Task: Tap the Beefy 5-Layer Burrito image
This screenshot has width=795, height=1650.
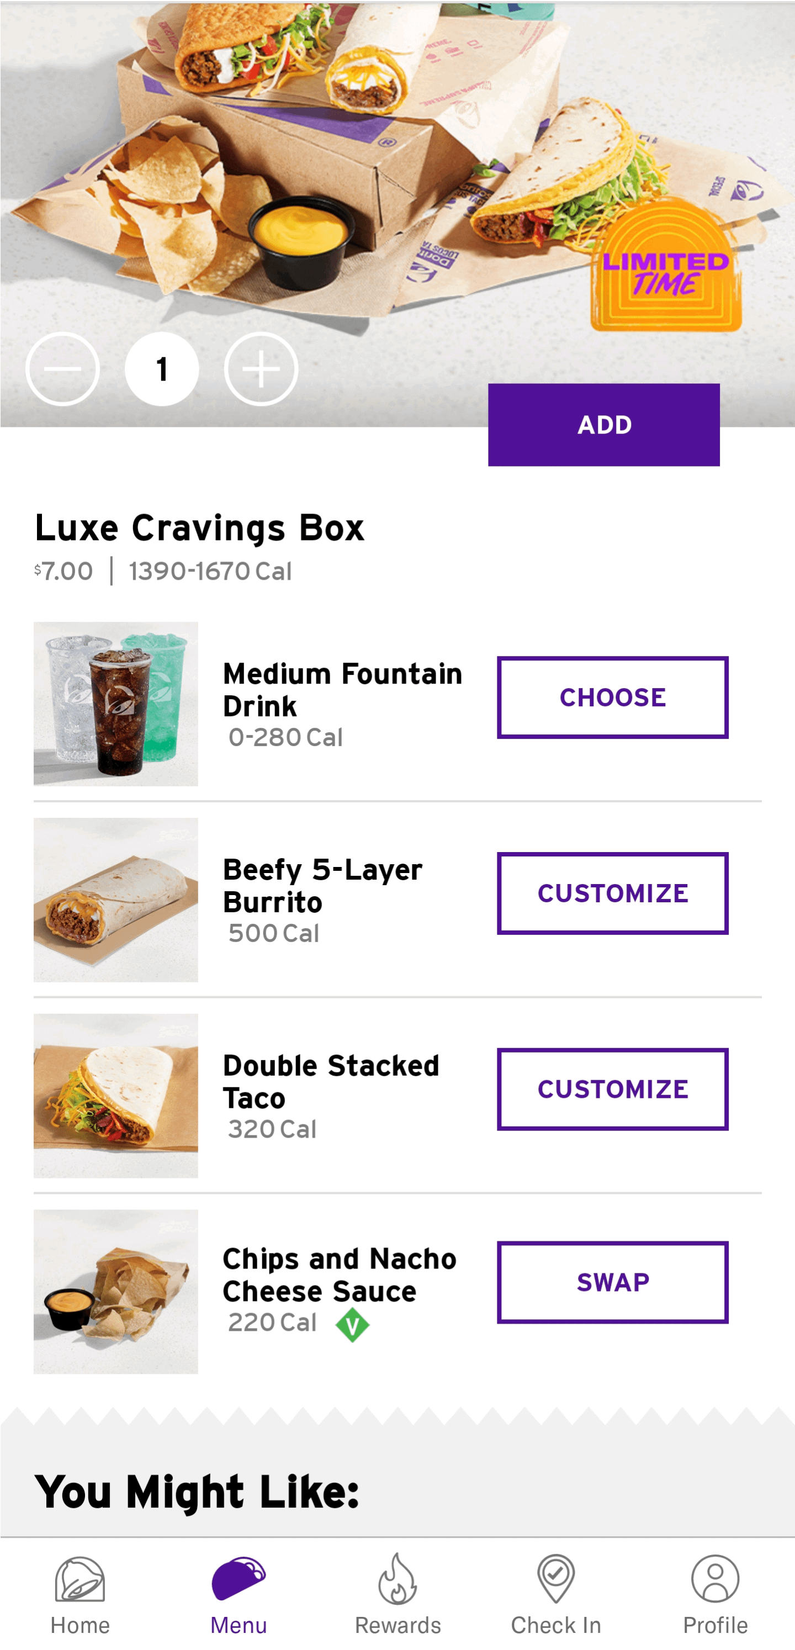Action: [x=116, y=900]
